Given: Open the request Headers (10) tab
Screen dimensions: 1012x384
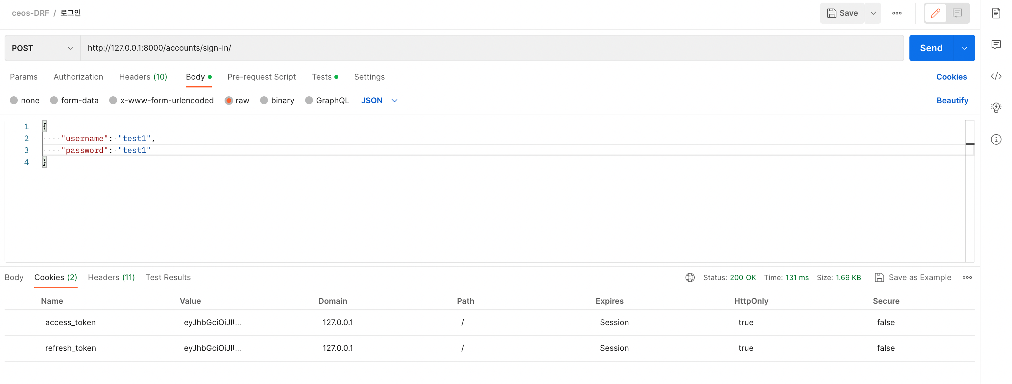Looking at the screenshot, I should pyautogui.click(x=143, y=77).
